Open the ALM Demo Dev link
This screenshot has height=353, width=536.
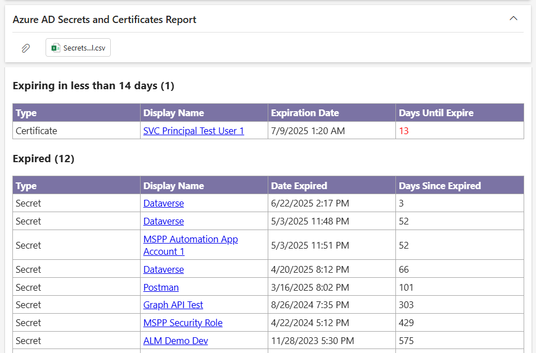coord(175,341)
